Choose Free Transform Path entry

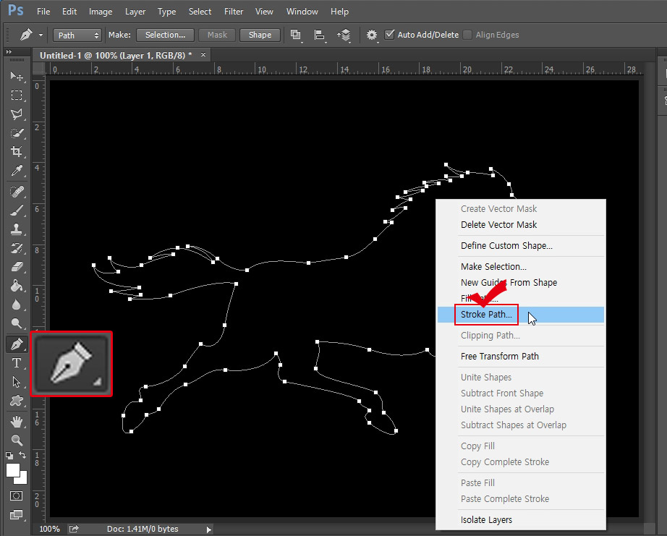(521, 356)
